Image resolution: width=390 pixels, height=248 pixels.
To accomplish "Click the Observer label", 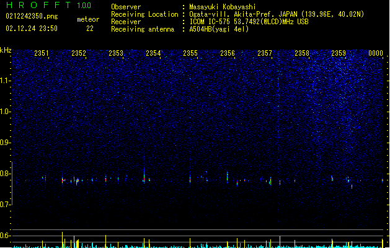I will (x=126, y=7).
